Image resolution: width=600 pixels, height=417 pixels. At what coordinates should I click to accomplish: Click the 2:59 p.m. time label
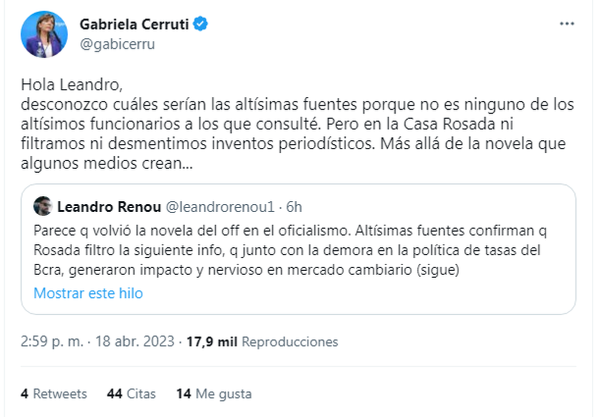pyautogui.click(x=50, y=342)
